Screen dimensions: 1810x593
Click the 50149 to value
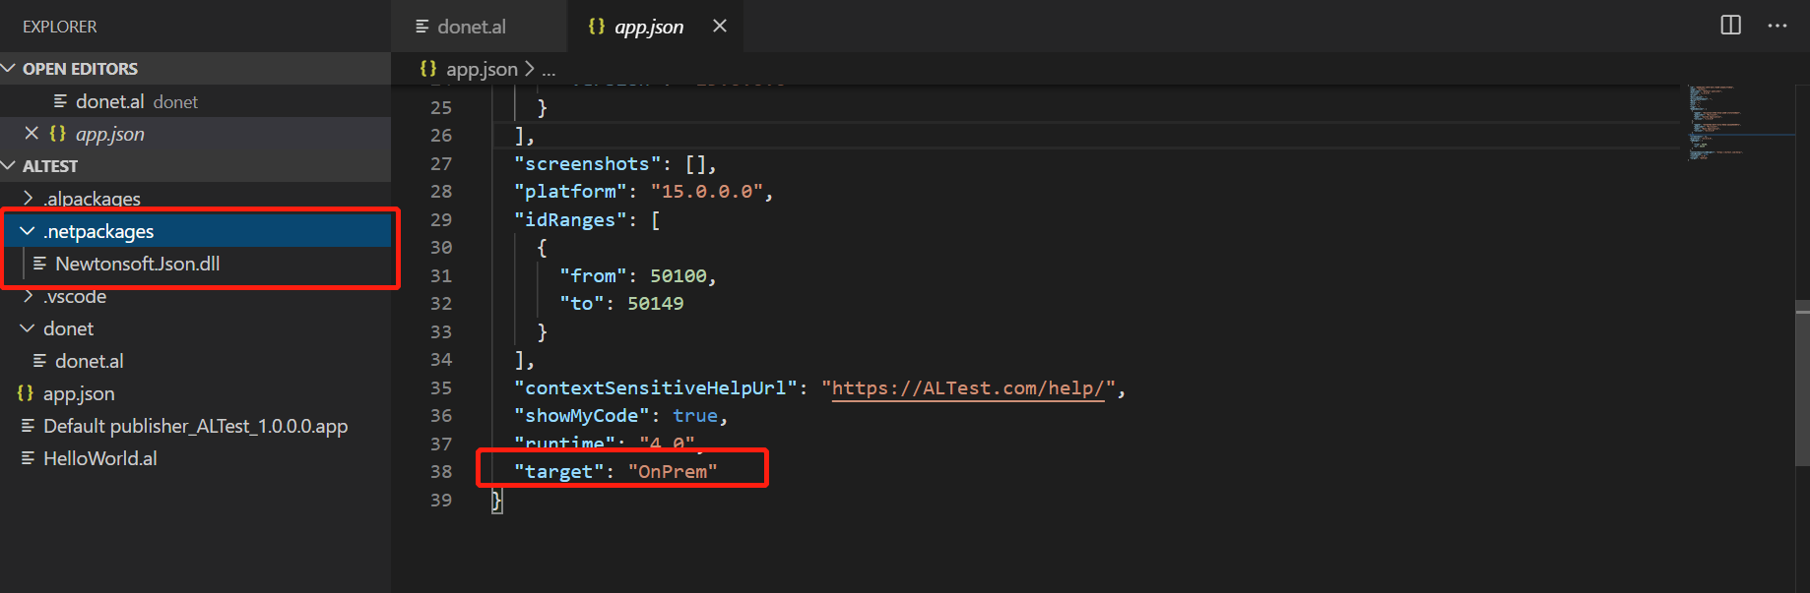pos(656,304)
